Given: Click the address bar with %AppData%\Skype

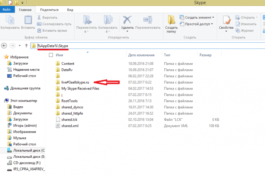Looking at the screenshot, I should pyautogui.click(x=148, y=46).
